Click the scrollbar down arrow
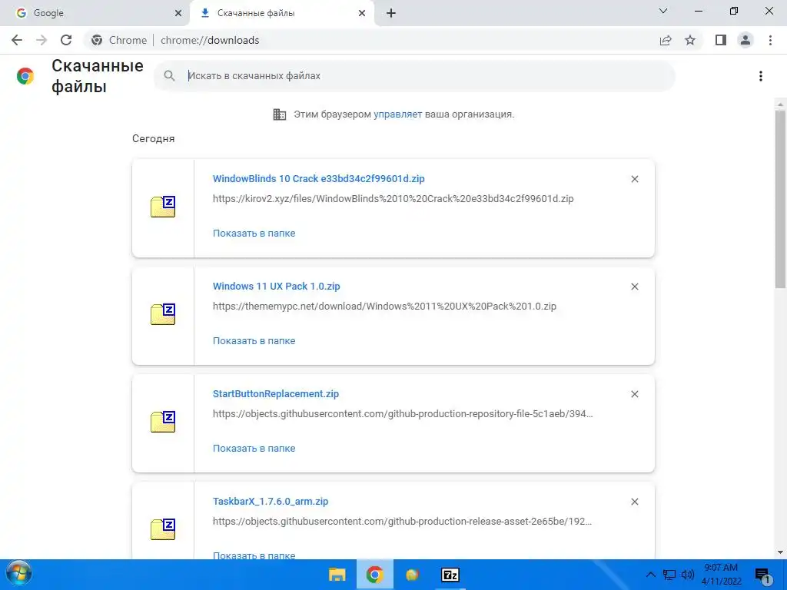This screenshot has height=590, width=787. (x=780, y=552)
